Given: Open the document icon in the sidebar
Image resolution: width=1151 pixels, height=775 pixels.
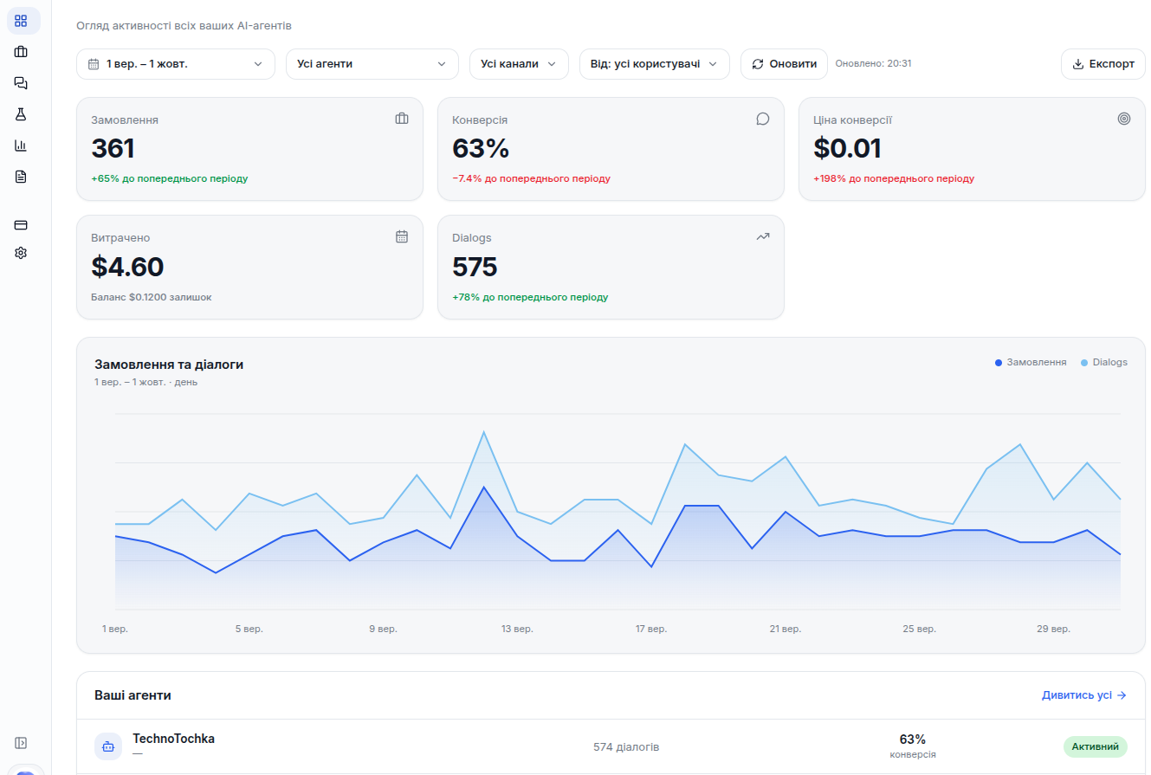Looking at the screenshot, I should pyautogui.click(x=22, y=177).
